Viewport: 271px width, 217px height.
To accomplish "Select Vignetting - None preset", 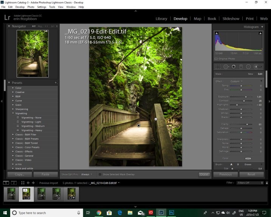I will point(31,118).
